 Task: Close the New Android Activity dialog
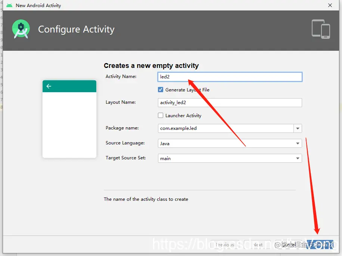point(330,5)
